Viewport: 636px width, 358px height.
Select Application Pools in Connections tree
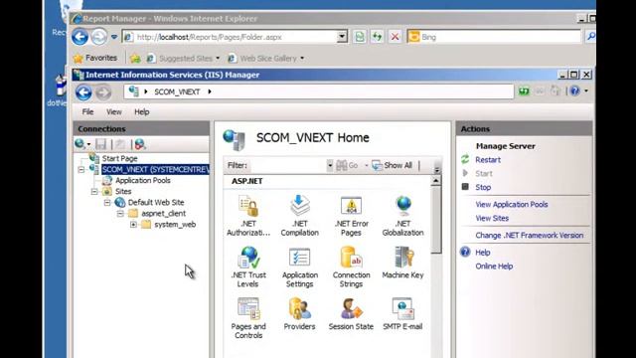click(x=143, y=180)
